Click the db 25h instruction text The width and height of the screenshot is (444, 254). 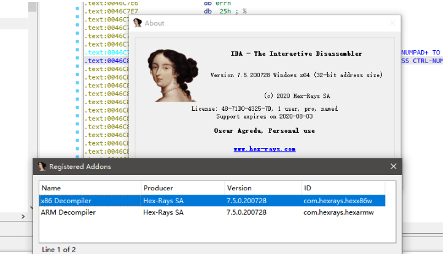[x=225, y=11]
